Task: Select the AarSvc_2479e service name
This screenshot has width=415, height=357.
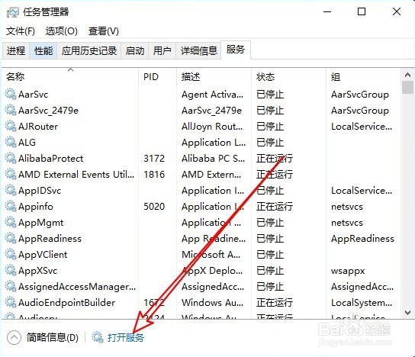Action: tap(48, 111)
